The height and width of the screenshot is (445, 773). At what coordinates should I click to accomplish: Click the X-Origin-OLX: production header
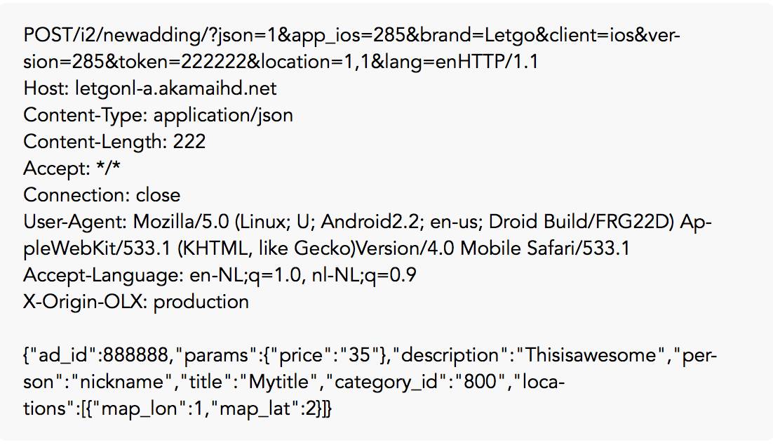(136, 302)
